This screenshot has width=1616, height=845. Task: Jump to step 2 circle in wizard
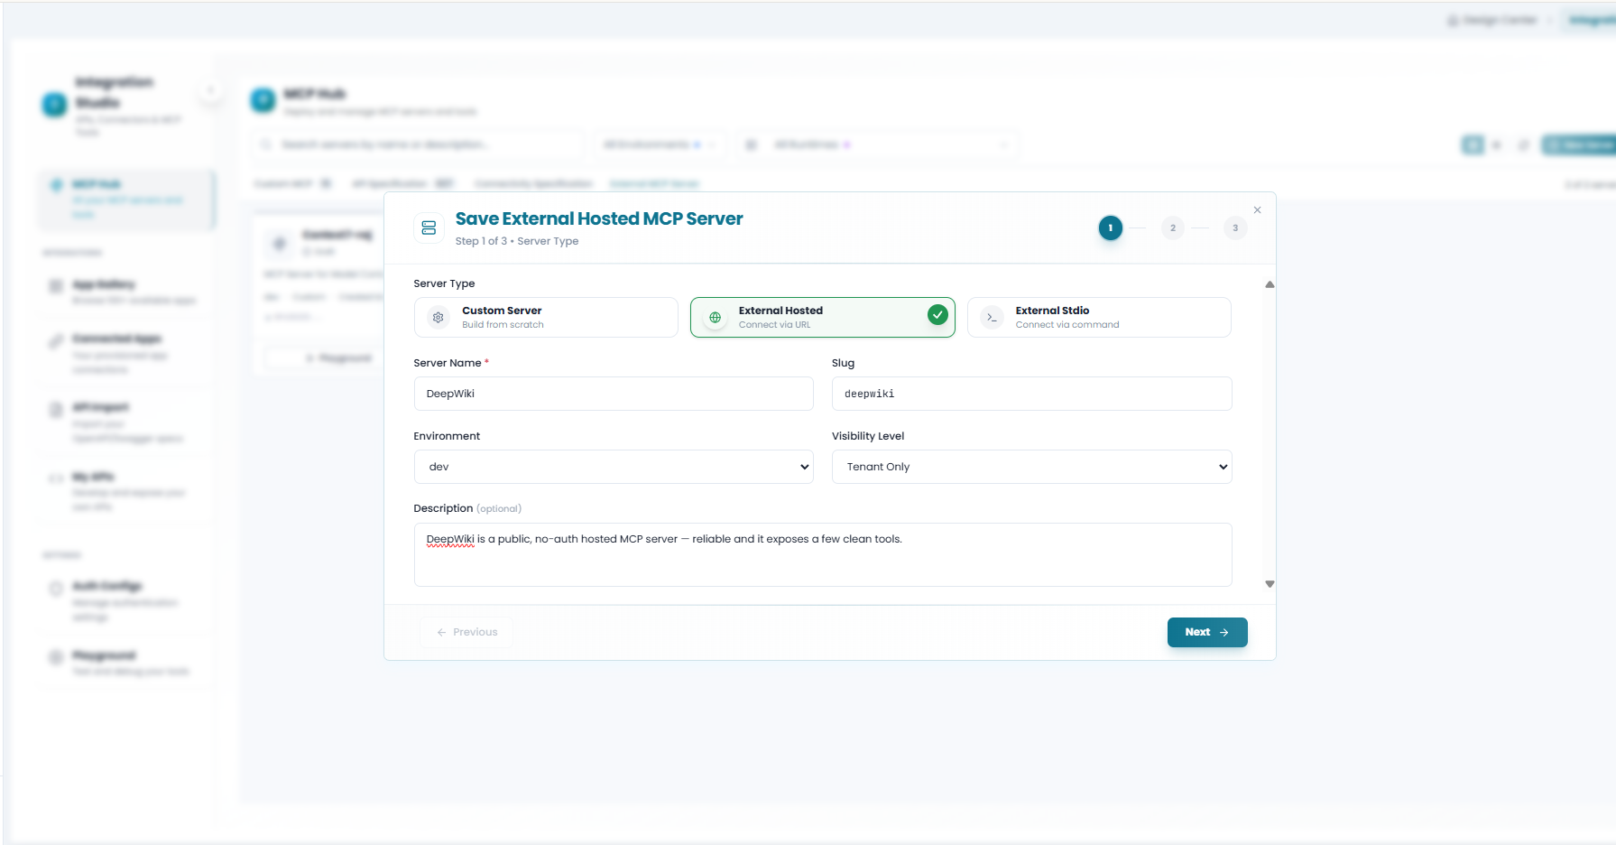1173,228
